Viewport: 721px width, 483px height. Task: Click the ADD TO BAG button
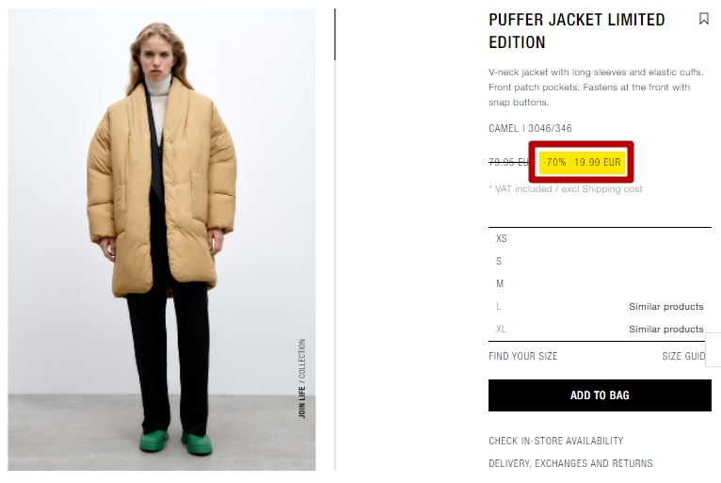pyautogui.click(x=600, y=395)
